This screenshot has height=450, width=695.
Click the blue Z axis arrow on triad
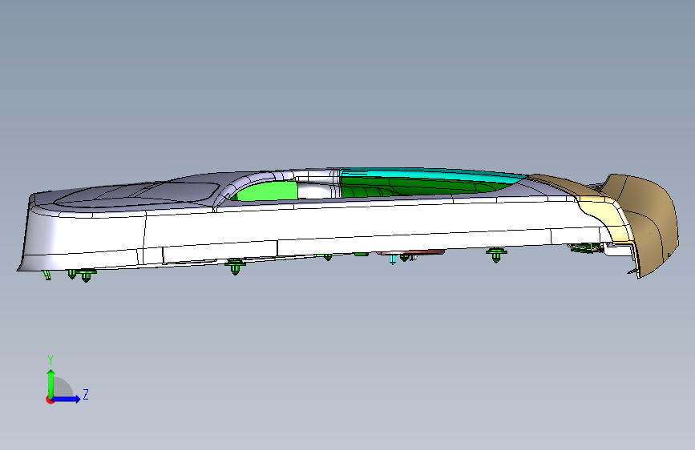coord(67,399)
